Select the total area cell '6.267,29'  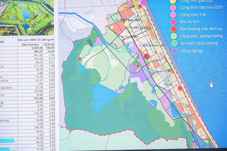(x=37, y=48)
